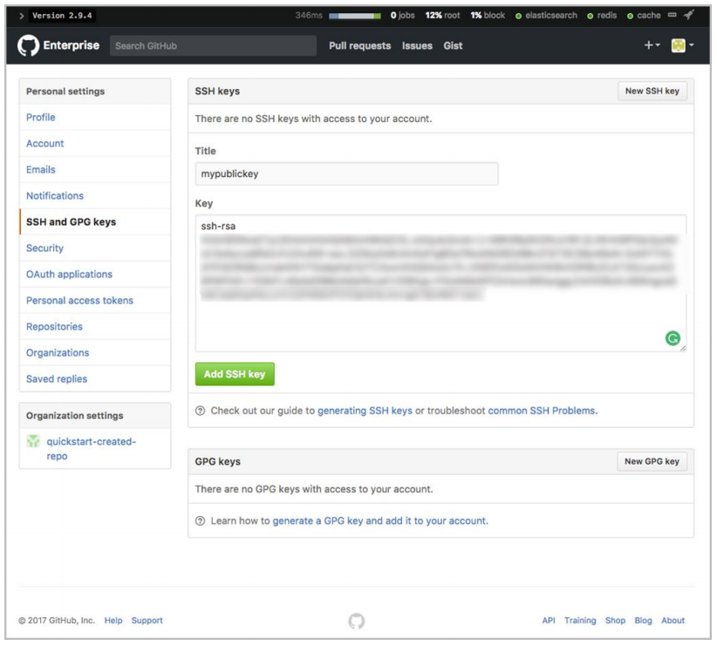Click the question mark icon beside SSH guide text
This screenshot has height=646, width=717.
tap(200, 411)
